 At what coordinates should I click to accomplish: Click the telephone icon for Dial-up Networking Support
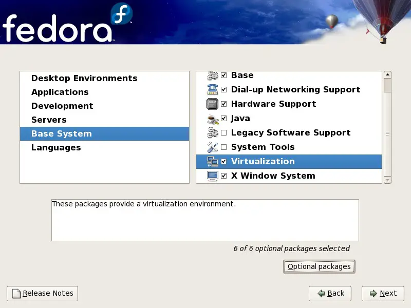[x=213, y=89]
